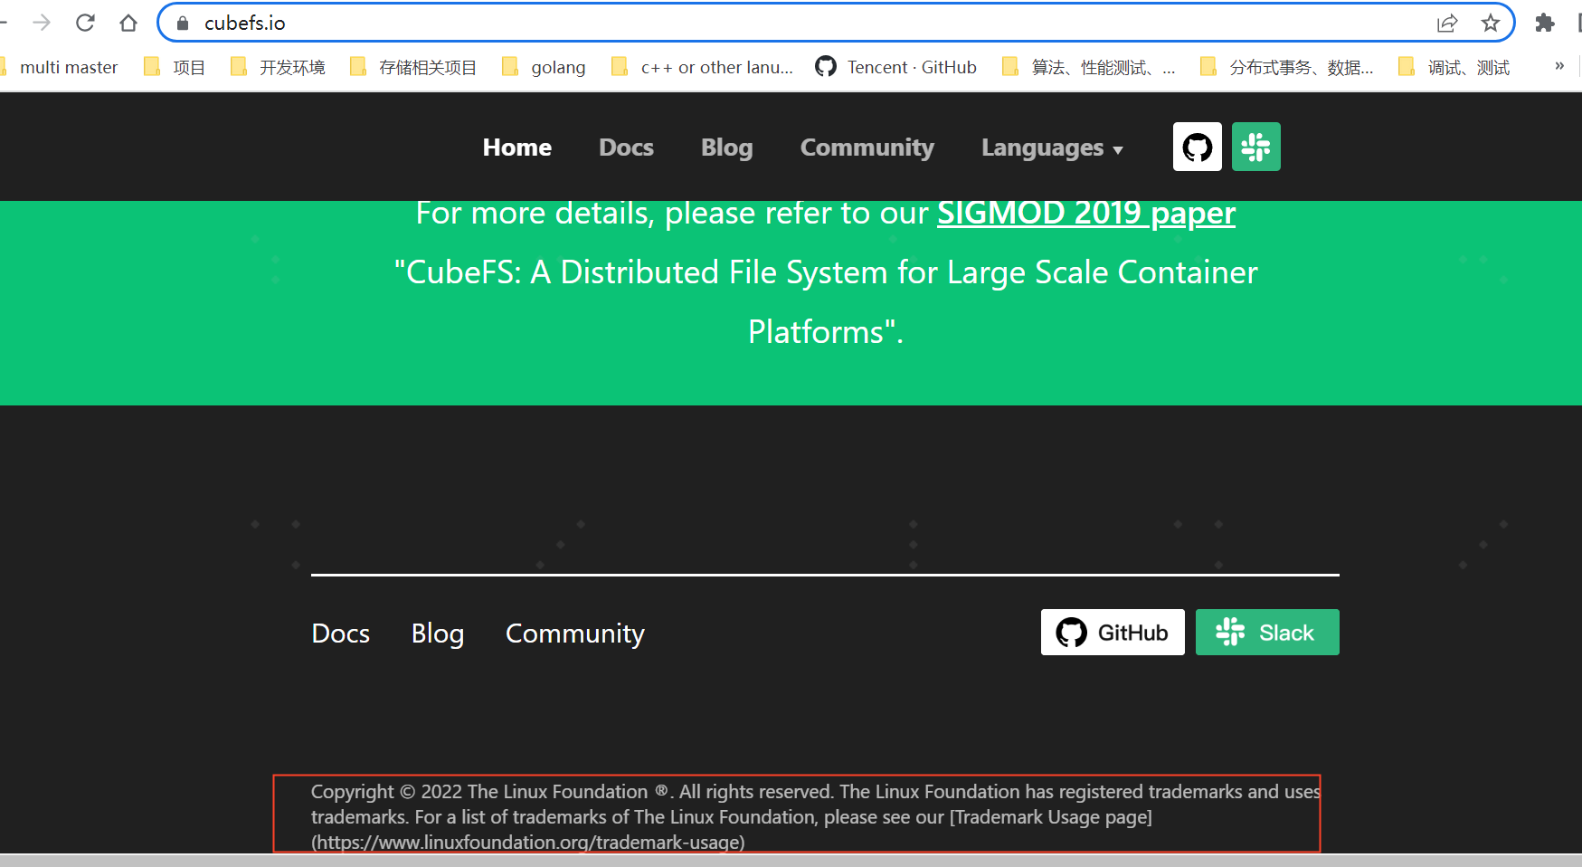Toggle the bookmark star in the address bar

point(1490,23)
